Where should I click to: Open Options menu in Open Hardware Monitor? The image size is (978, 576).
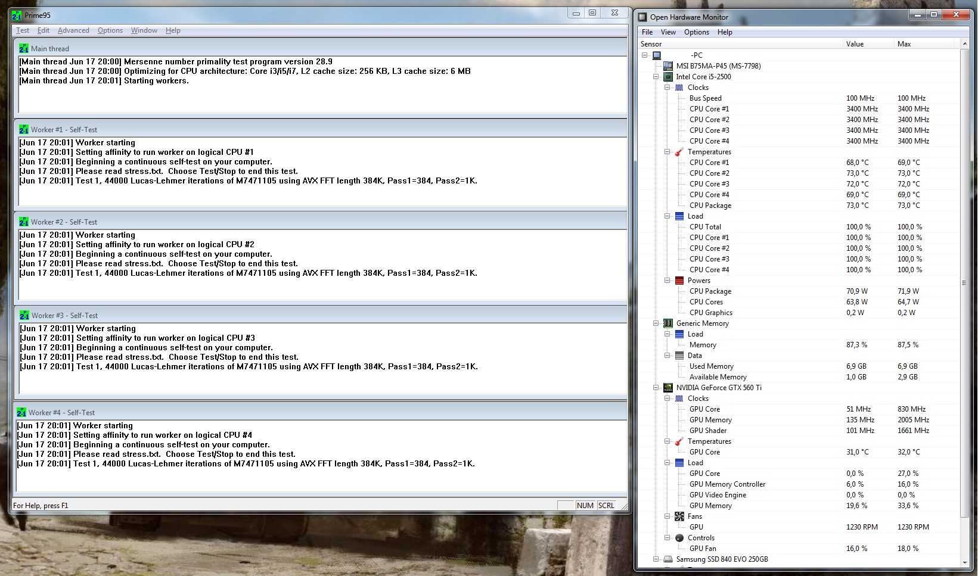pyautogui.click(x=697, y=32)
